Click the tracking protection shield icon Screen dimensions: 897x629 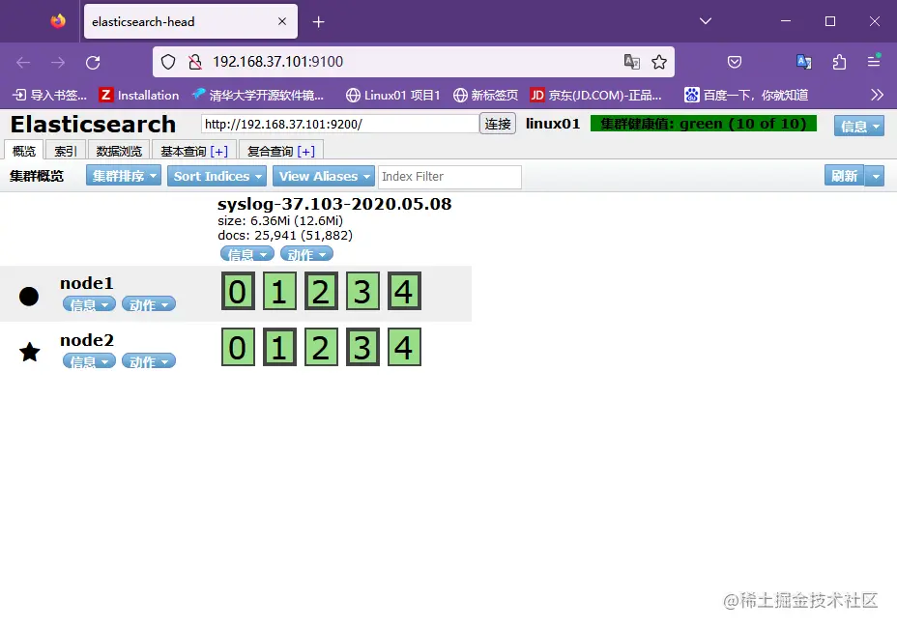[167, 62]
